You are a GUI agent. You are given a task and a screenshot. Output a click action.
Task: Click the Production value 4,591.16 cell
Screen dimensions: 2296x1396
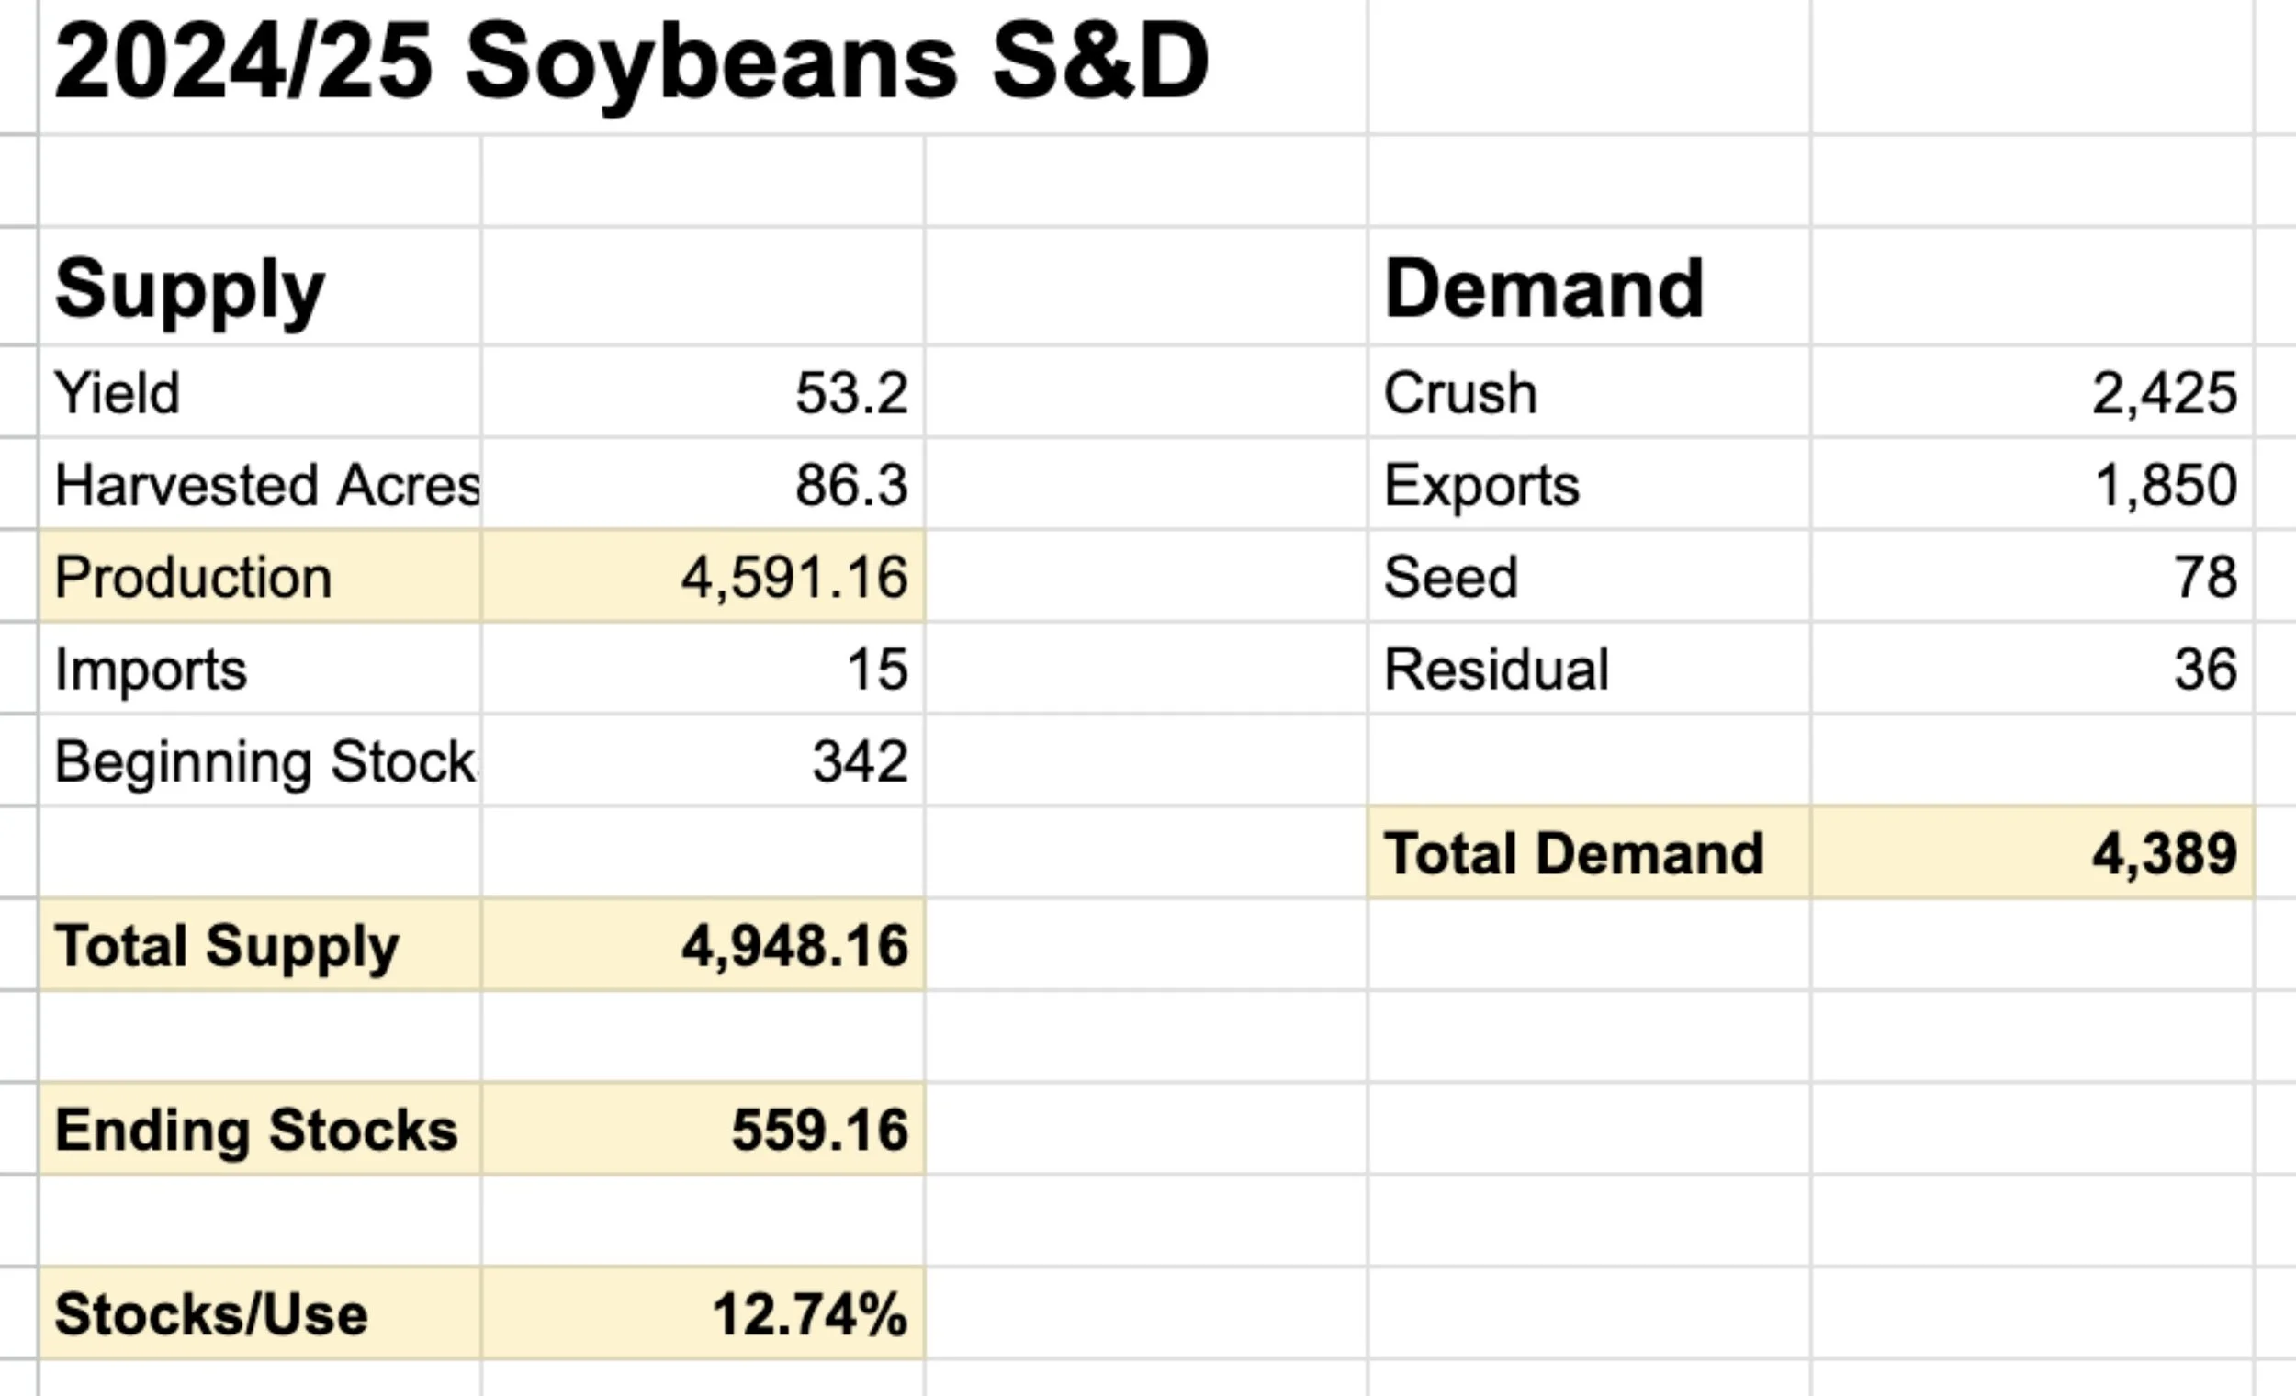pyautogui.click(x=703, y=576)
